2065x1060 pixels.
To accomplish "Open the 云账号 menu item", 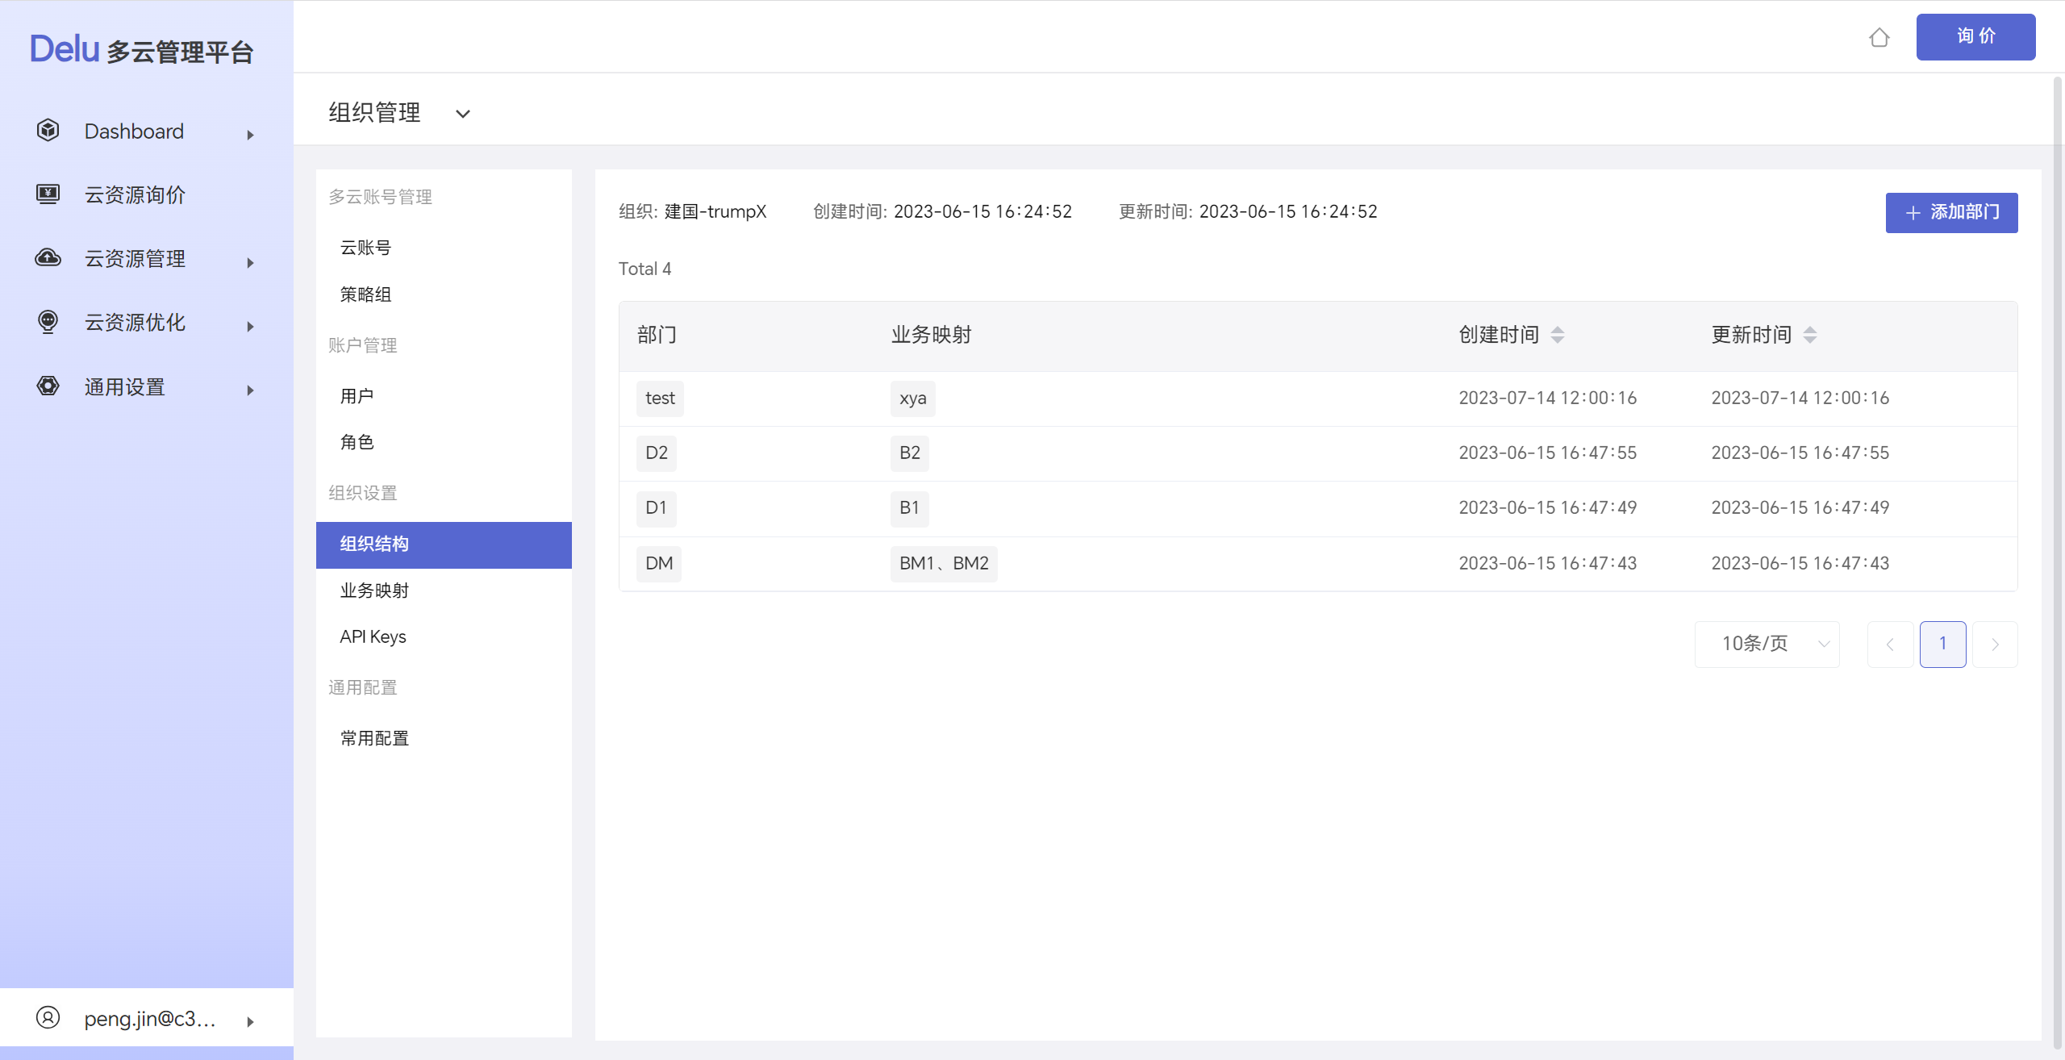I will click(x=365, y=248).
